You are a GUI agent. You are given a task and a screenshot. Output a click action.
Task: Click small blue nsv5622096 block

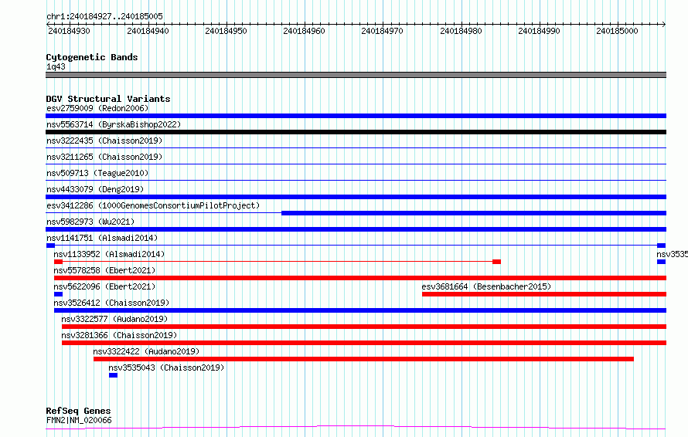[x=58, y=294]
